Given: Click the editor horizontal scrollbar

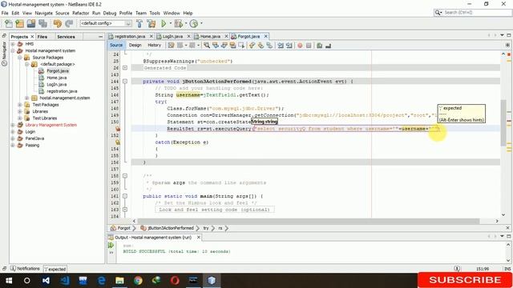Looking at the screenshot, I should pyautogui.click(x=309, y=221).
